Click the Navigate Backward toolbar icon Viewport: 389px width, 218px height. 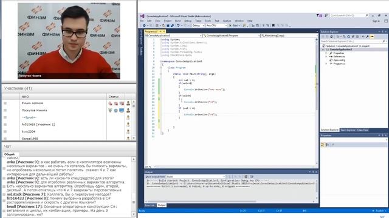click(144, 25)
